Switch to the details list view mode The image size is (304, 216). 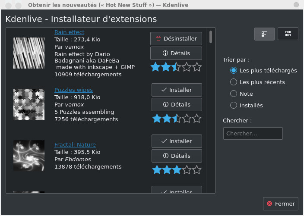(264, 34)
